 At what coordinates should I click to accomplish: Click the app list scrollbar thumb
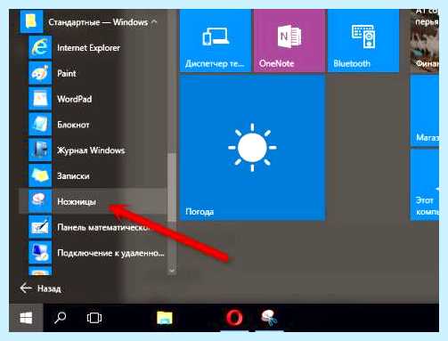click(172, 187)
